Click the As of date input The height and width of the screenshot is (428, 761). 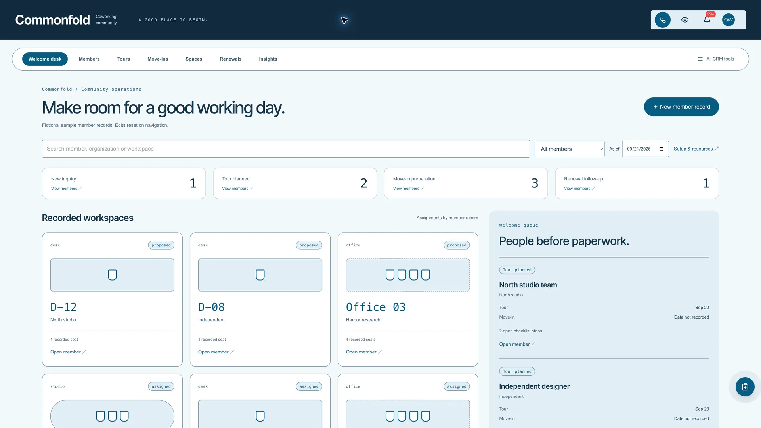645,149
